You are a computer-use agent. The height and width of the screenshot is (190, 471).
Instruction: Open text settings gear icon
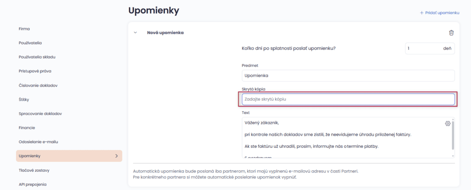[x=448, y=123]
